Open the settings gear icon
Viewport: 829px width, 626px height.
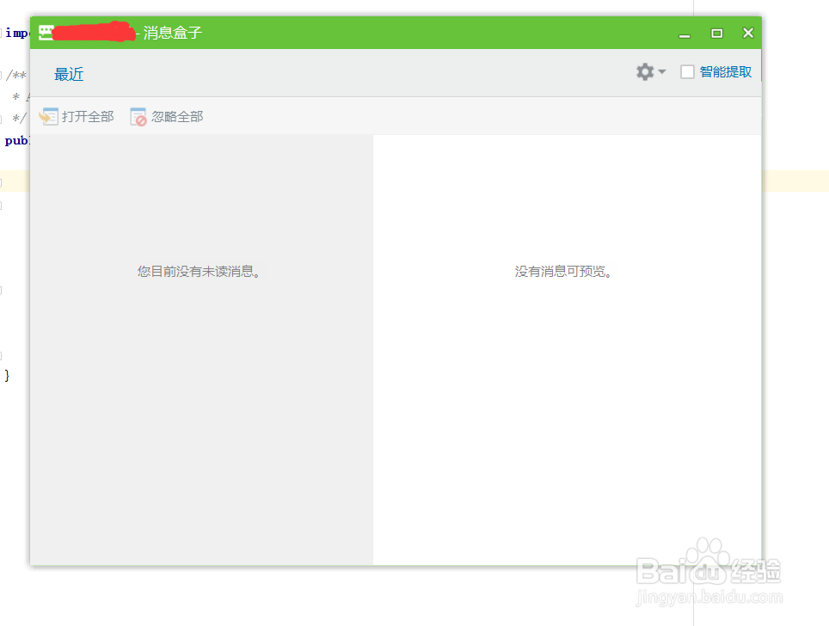coord(644,72)
